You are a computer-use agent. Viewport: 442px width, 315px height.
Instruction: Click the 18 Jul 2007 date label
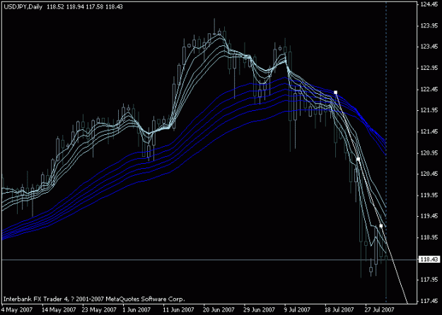(339, 310)
